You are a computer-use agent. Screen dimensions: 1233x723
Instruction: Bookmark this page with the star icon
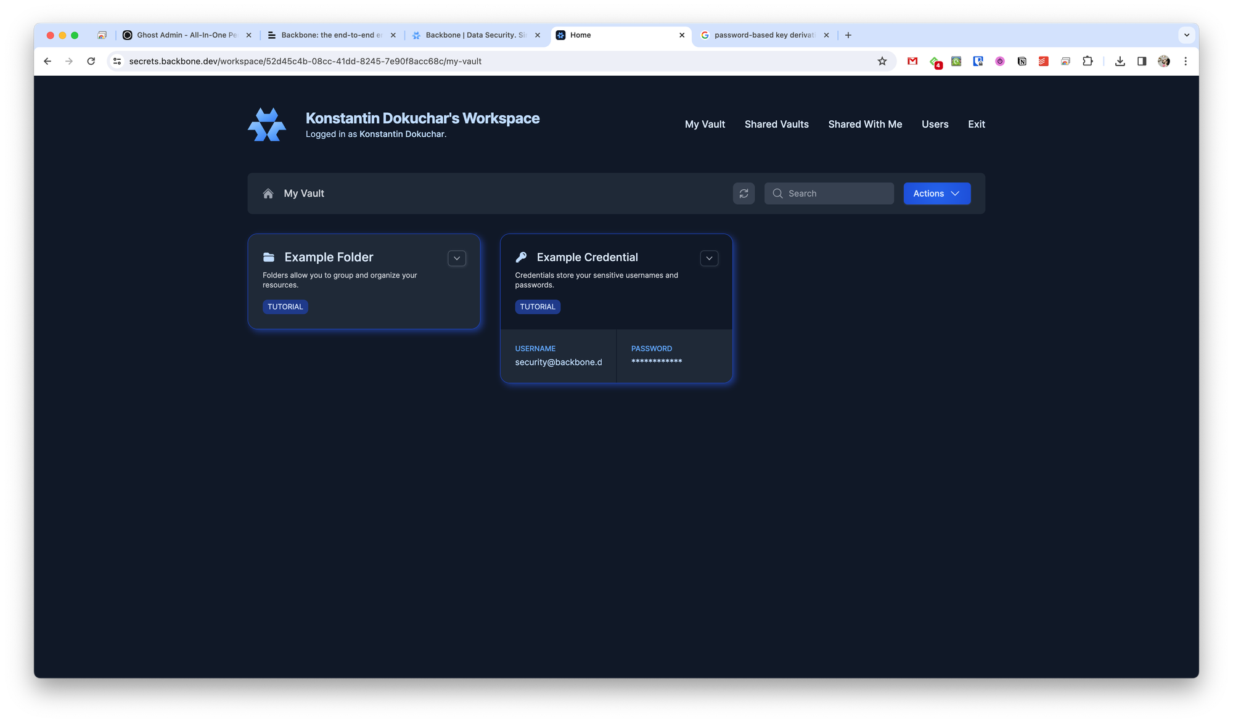coord(882,61)
